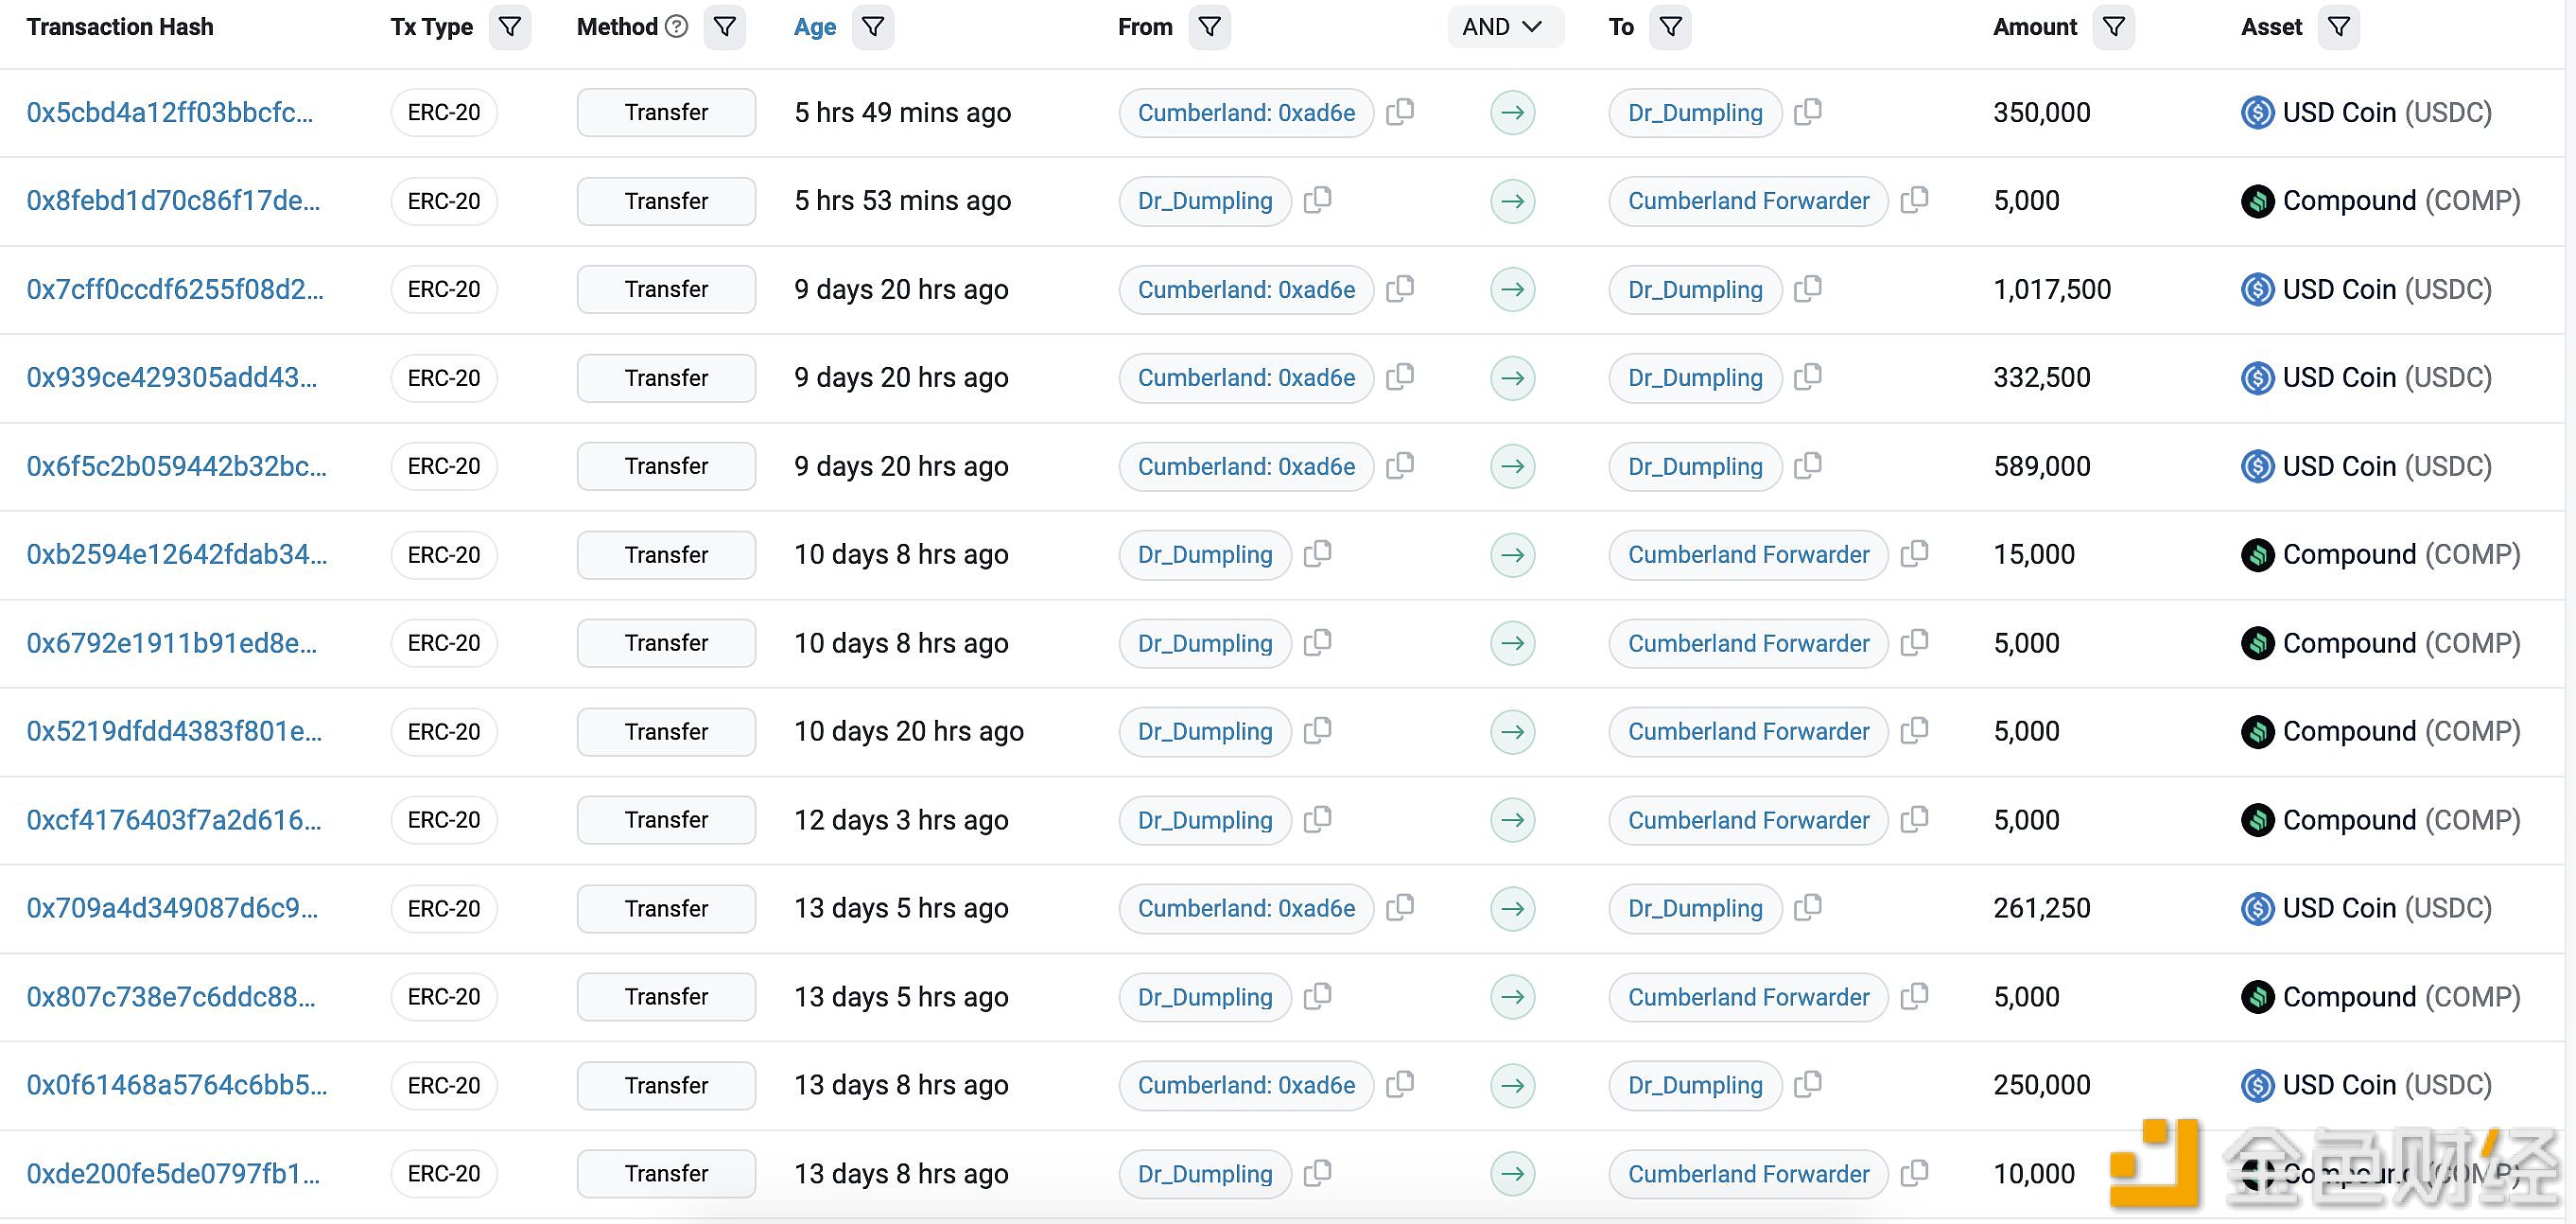The width and height of the screenshot is (2576, 1224).
Task: Open Cumberland Forwarder in 10 days 20 hrs row
Action: tap(1748, 731)
